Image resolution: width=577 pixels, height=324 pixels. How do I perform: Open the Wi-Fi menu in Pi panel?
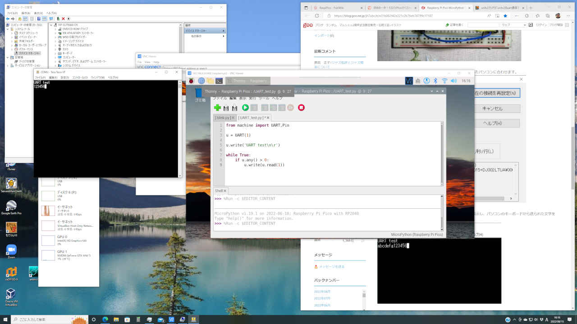pyautogui.click(x=444, y=81)
